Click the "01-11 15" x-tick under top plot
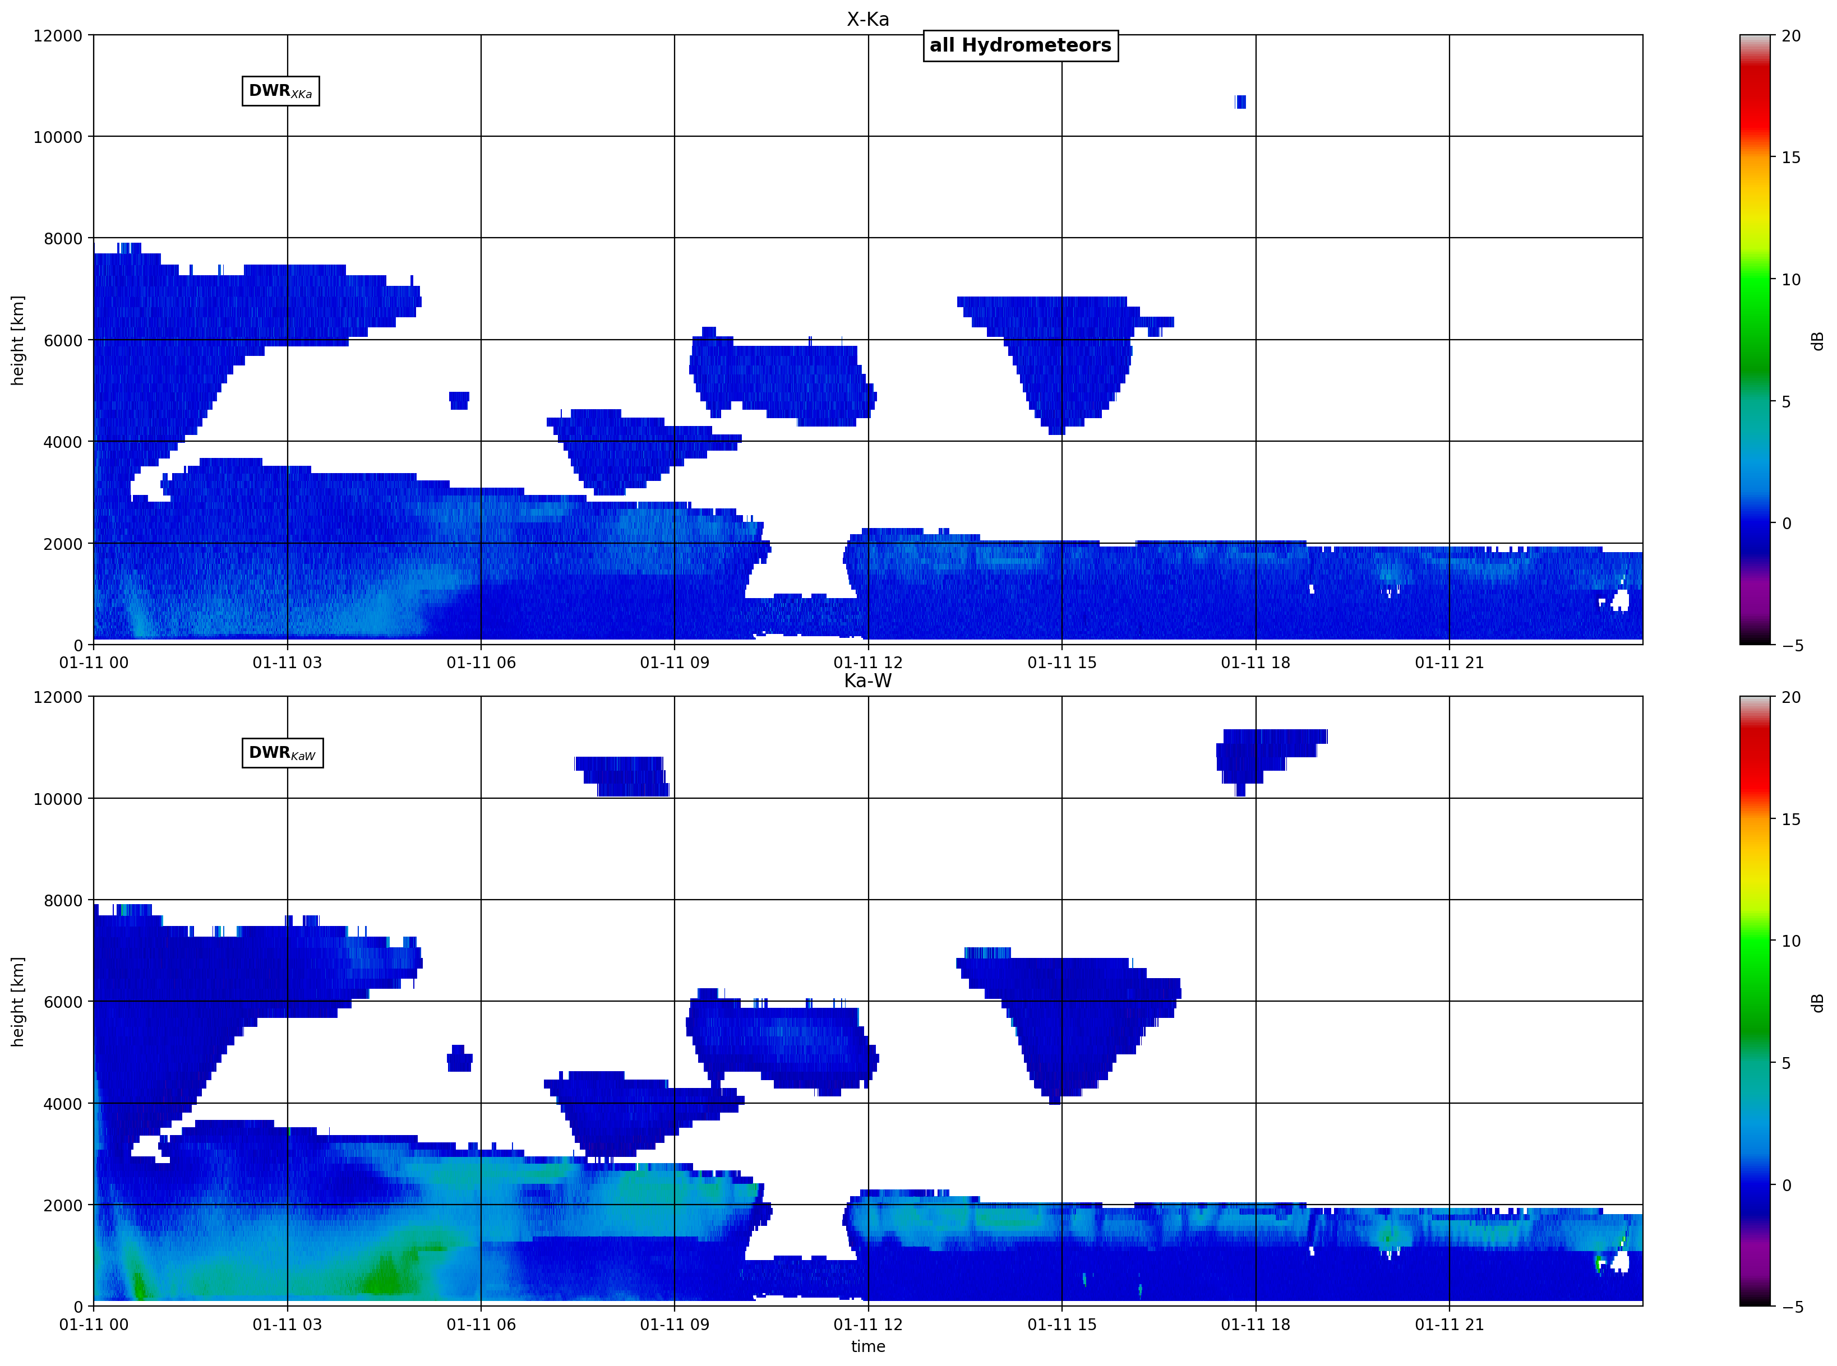Viewport: 1837px width, 1366px height. coord(1062,663)
